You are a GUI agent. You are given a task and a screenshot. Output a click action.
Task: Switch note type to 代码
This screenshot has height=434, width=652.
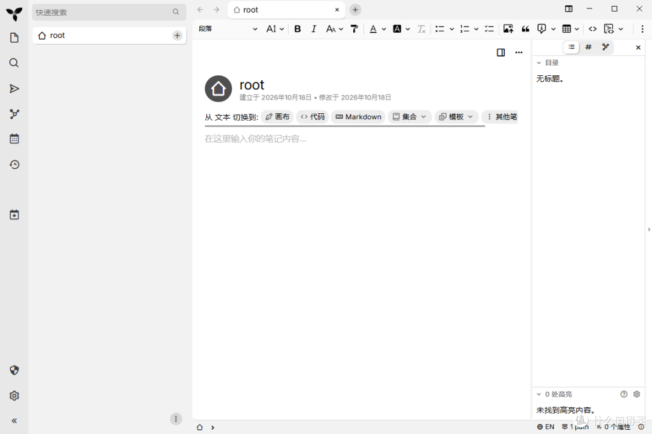coord(312,117)
